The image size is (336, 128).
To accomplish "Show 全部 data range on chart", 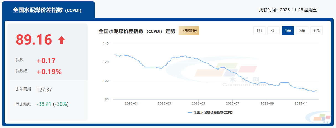I will tap(316, 31).
